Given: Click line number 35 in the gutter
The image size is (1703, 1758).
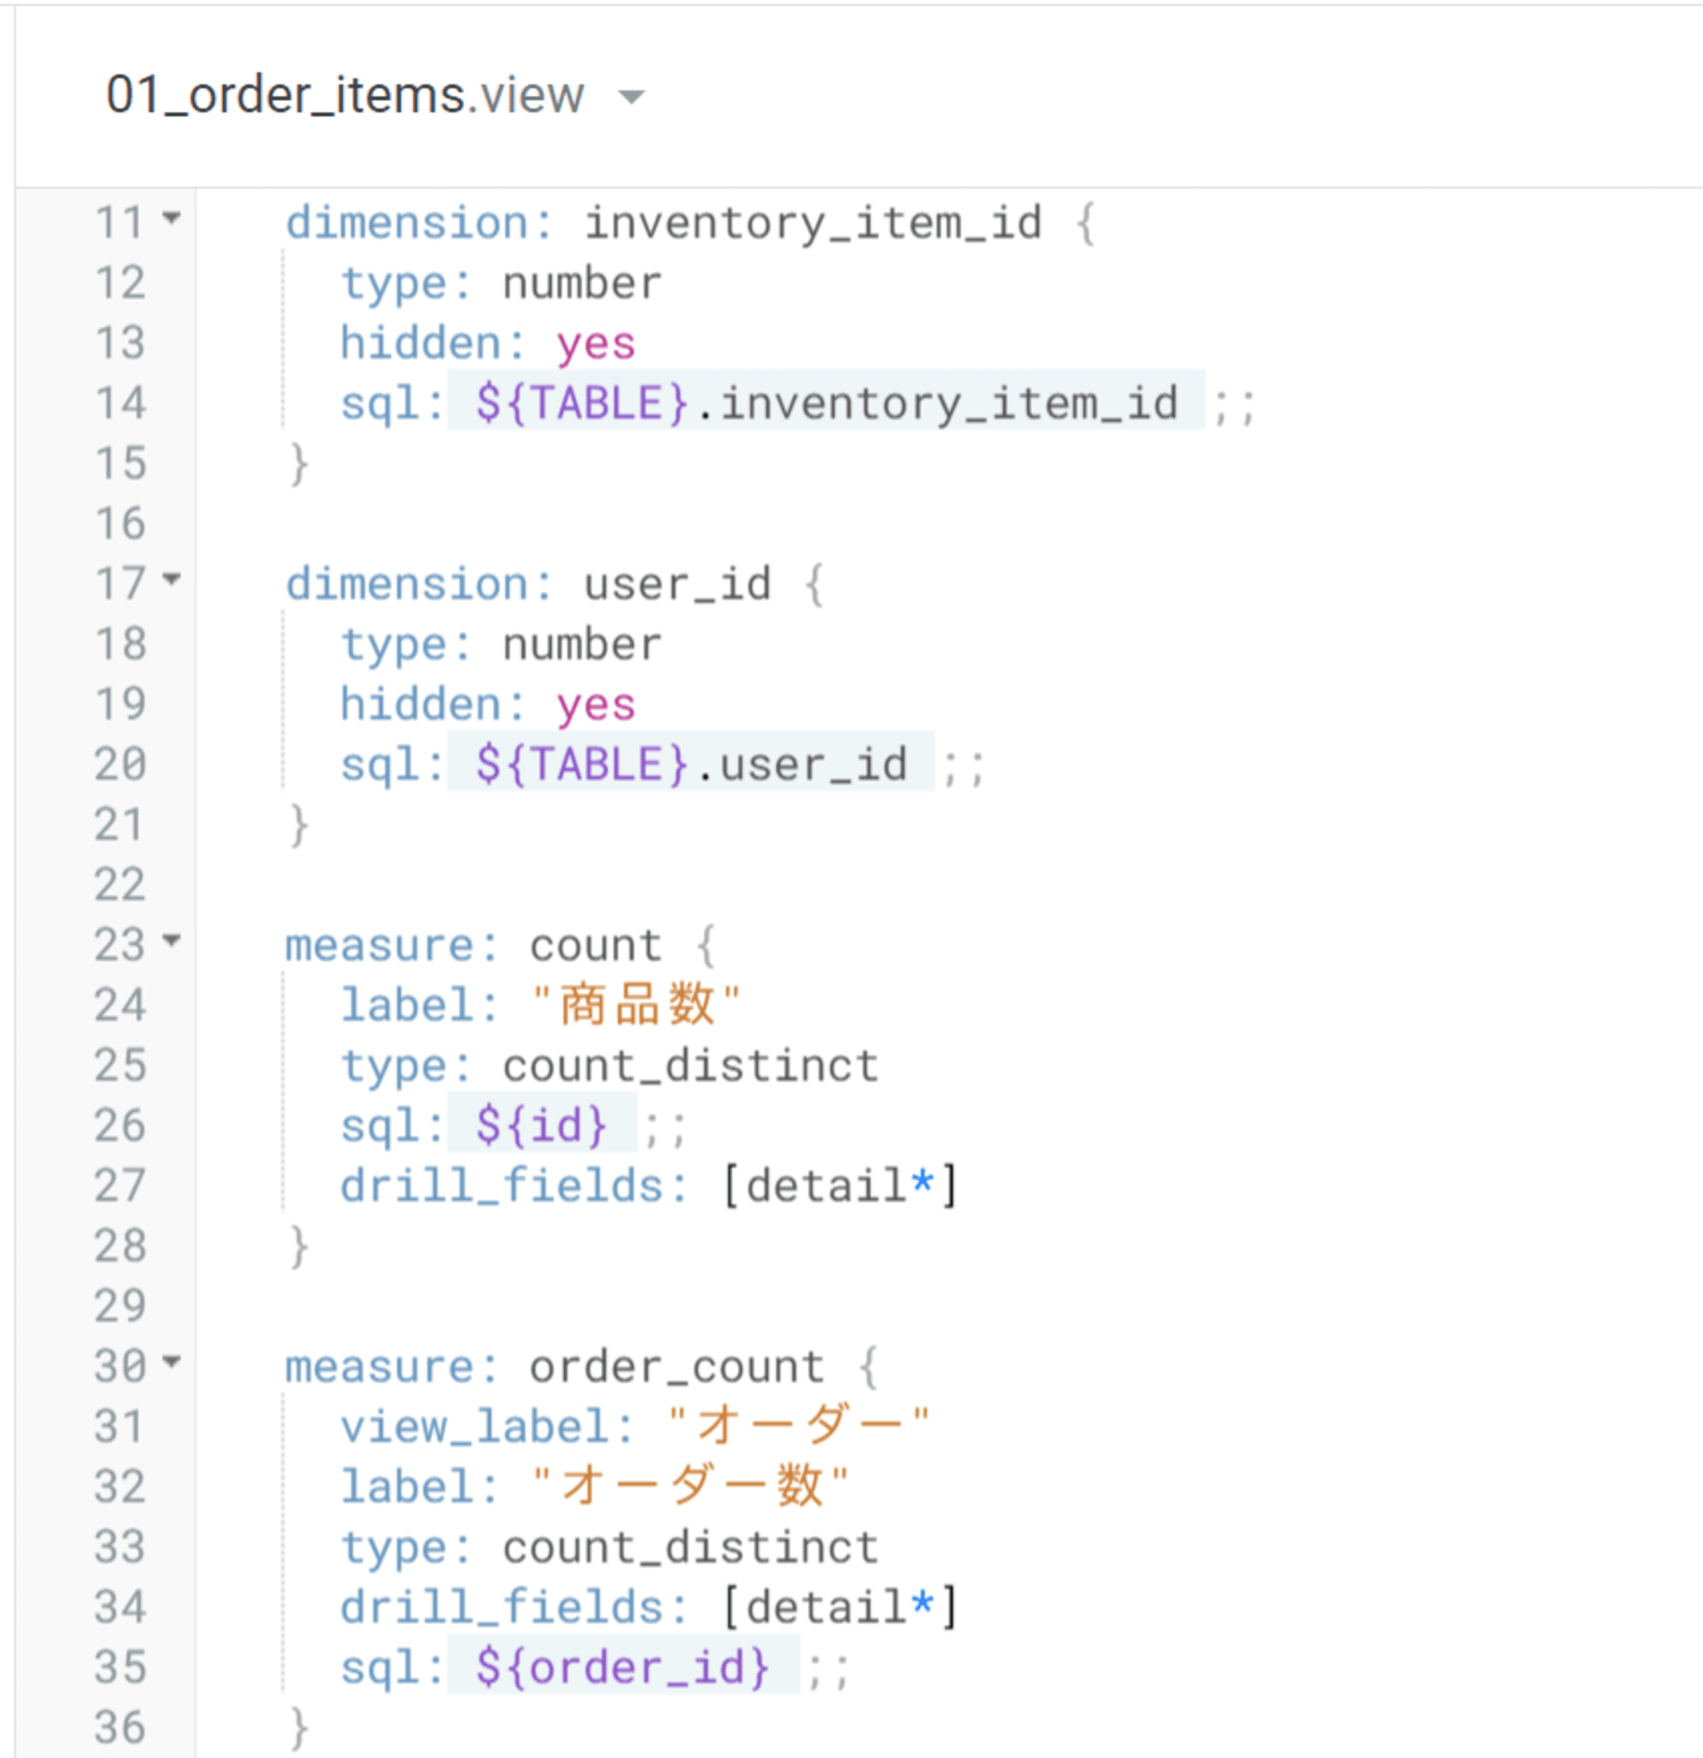Looking at the screenshot, I should [x=120, y=1667].
